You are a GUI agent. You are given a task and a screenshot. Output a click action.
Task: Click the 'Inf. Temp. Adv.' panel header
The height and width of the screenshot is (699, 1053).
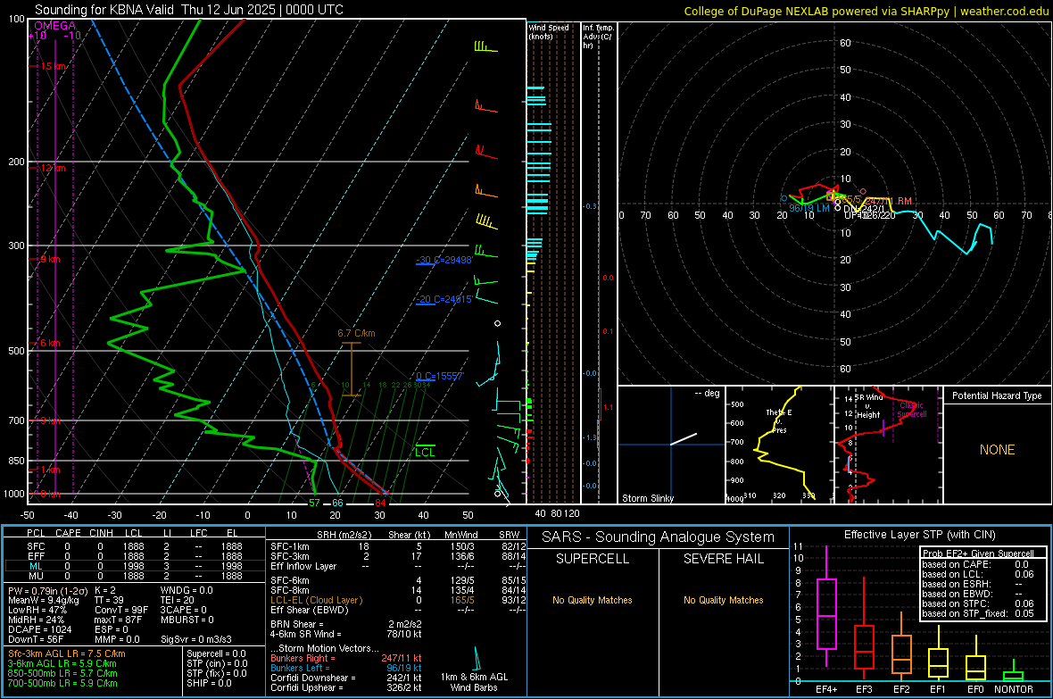click(x=598, y=37)
